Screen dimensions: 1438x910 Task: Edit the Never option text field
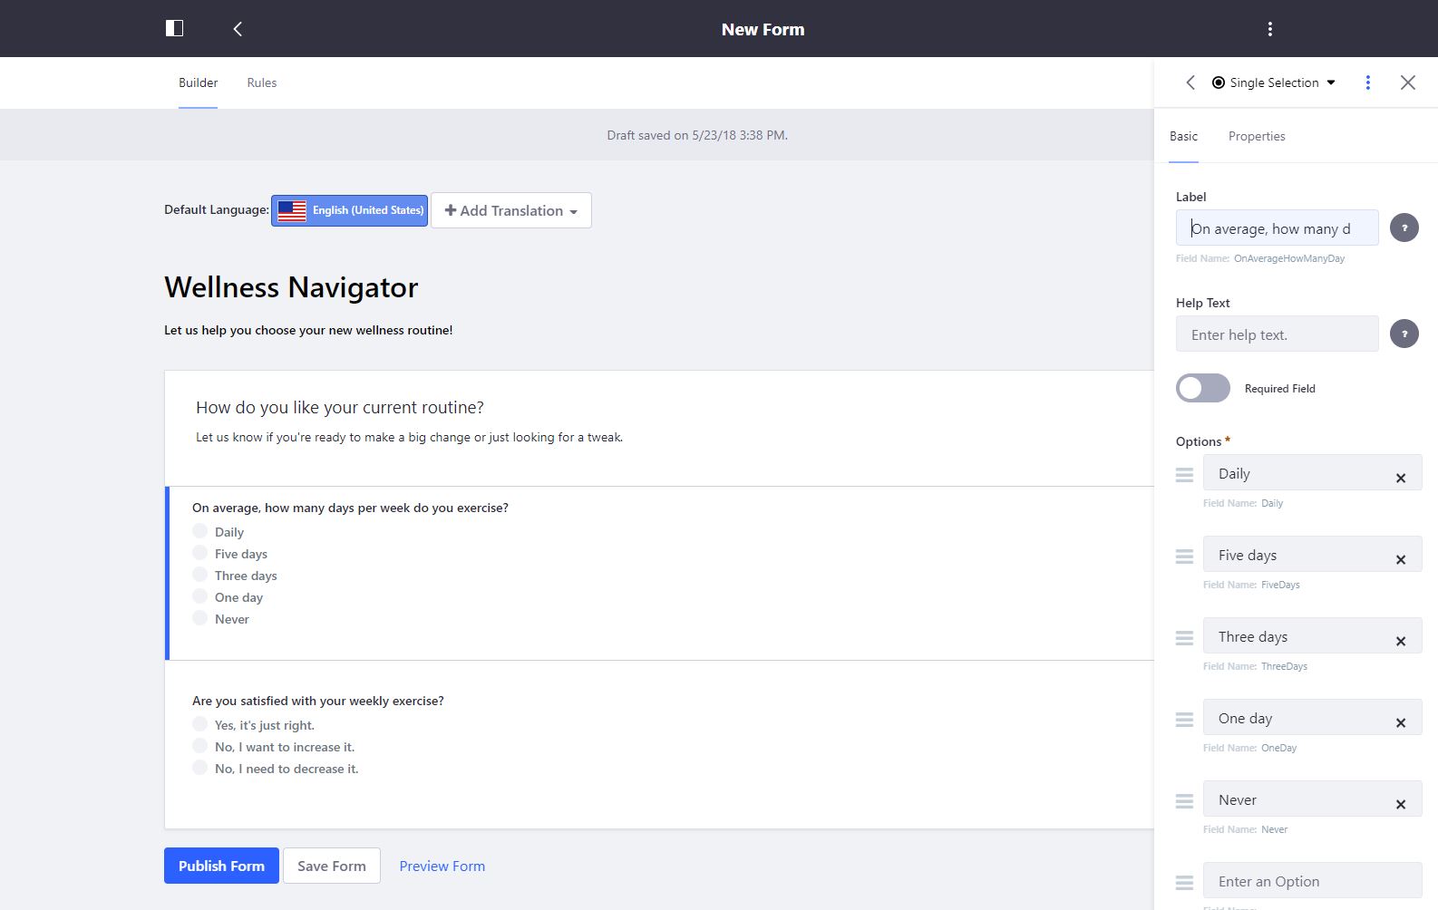(x=1312, y=799)
